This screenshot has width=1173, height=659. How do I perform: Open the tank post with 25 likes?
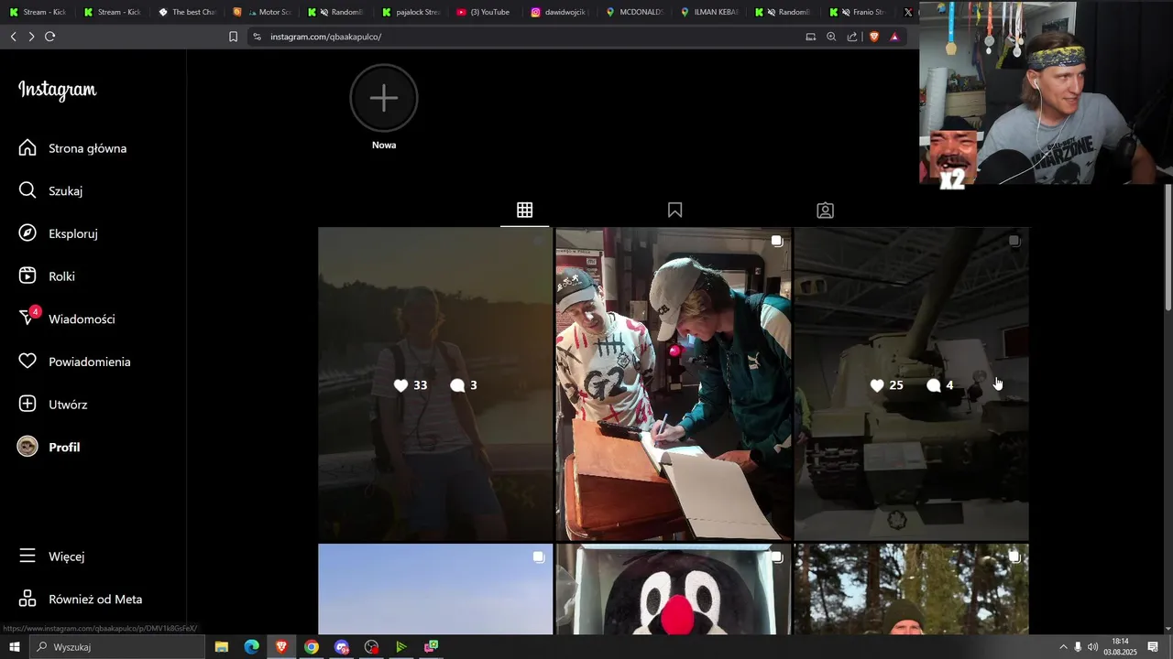point(911,384)
